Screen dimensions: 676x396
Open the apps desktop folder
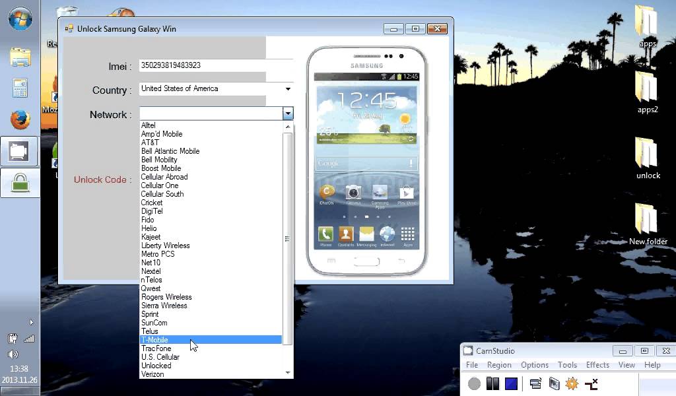pyautogui.click(x=647, y=26)
